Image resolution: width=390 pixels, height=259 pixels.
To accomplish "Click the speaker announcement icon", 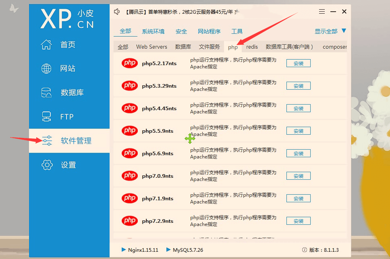I will (117, 12).
